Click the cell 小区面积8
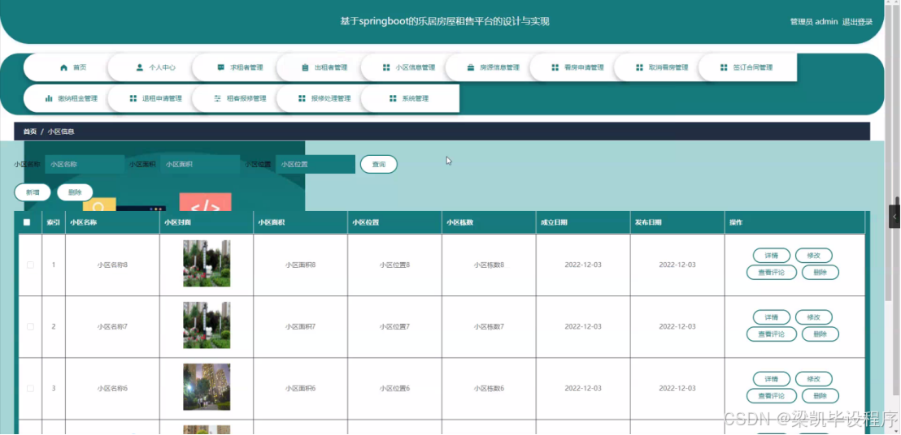901x435 pixels. pos(301,265)
